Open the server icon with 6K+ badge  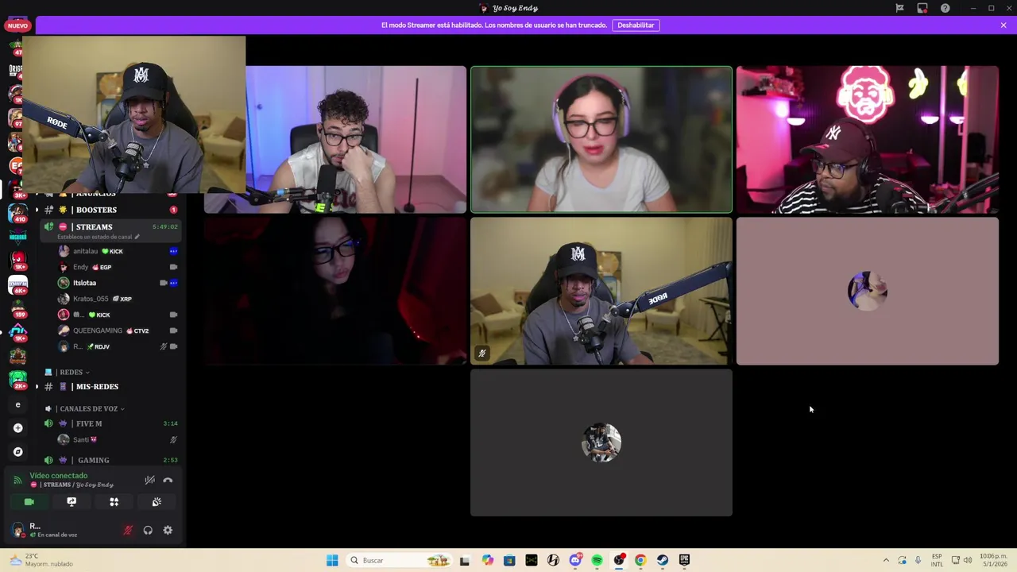pos(17,284)
